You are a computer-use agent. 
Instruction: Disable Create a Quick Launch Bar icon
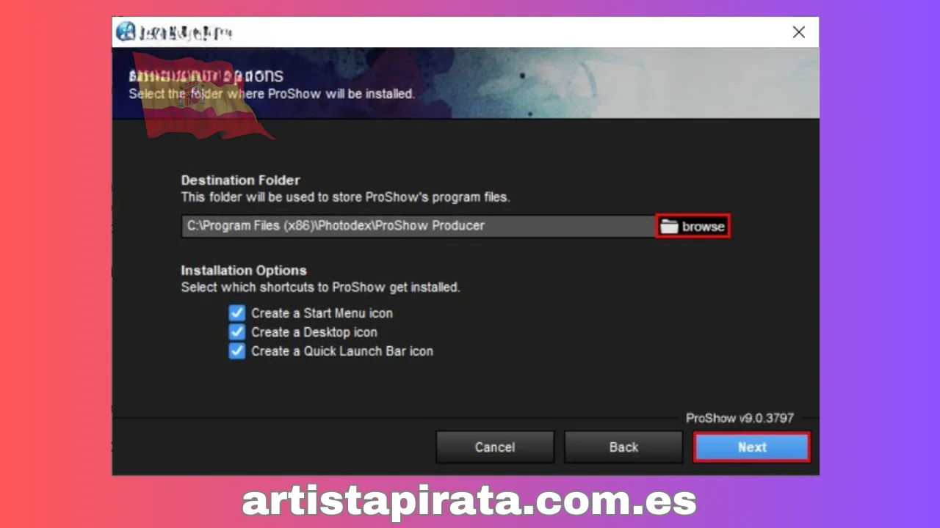236,351
